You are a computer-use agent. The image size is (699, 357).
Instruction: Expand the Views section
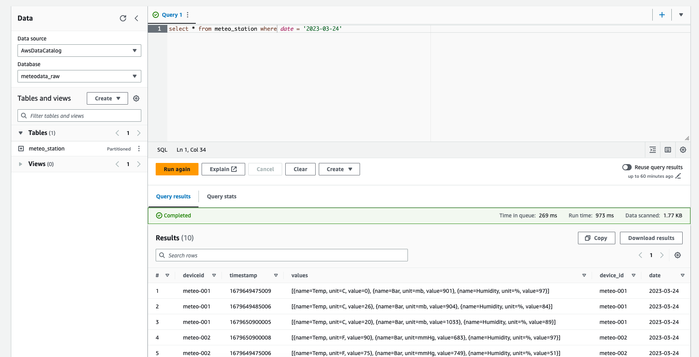[x=21, y=164]
